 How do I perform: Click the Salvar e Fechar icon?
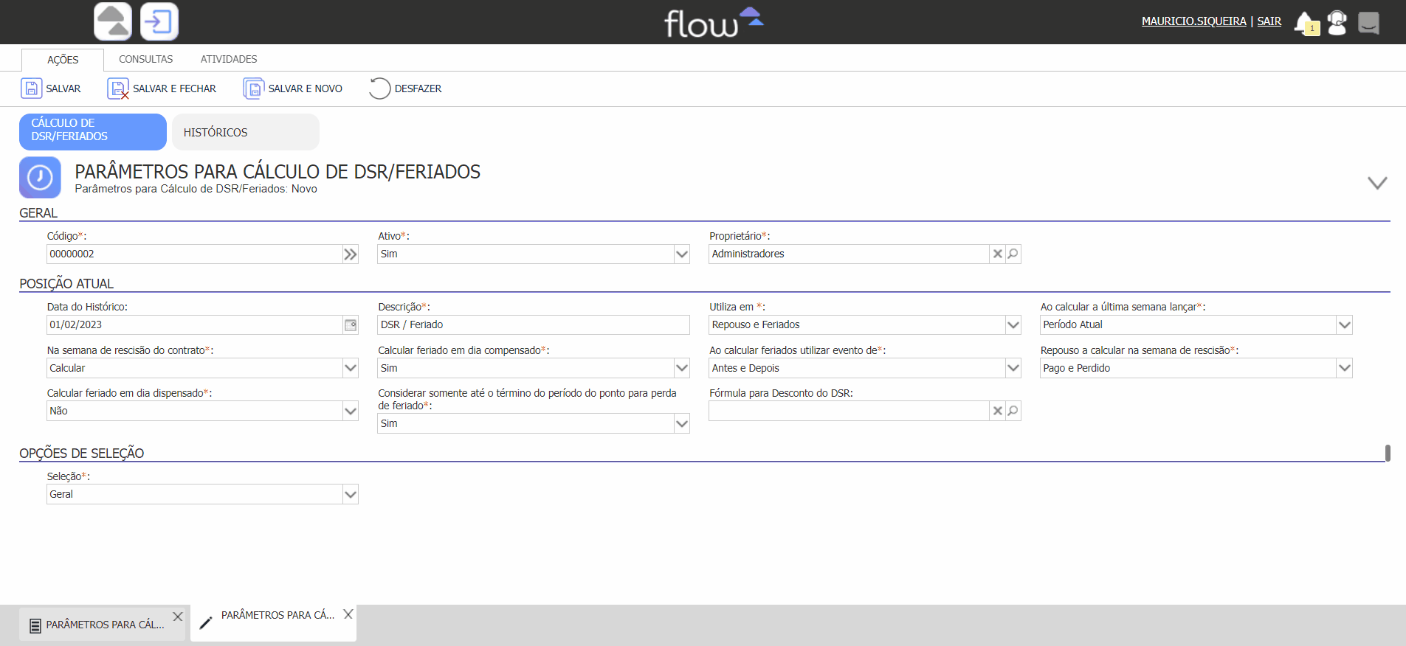[x=118, y=88]
